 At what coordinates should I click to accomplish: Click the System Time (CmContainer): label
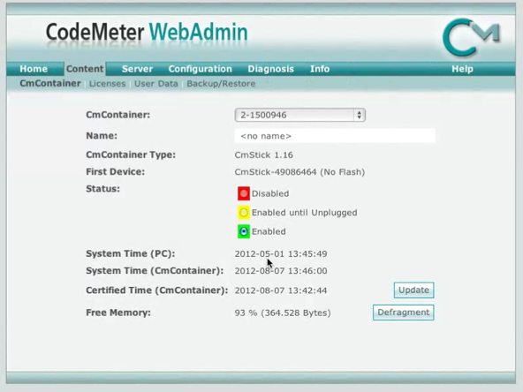coord(155,271)
